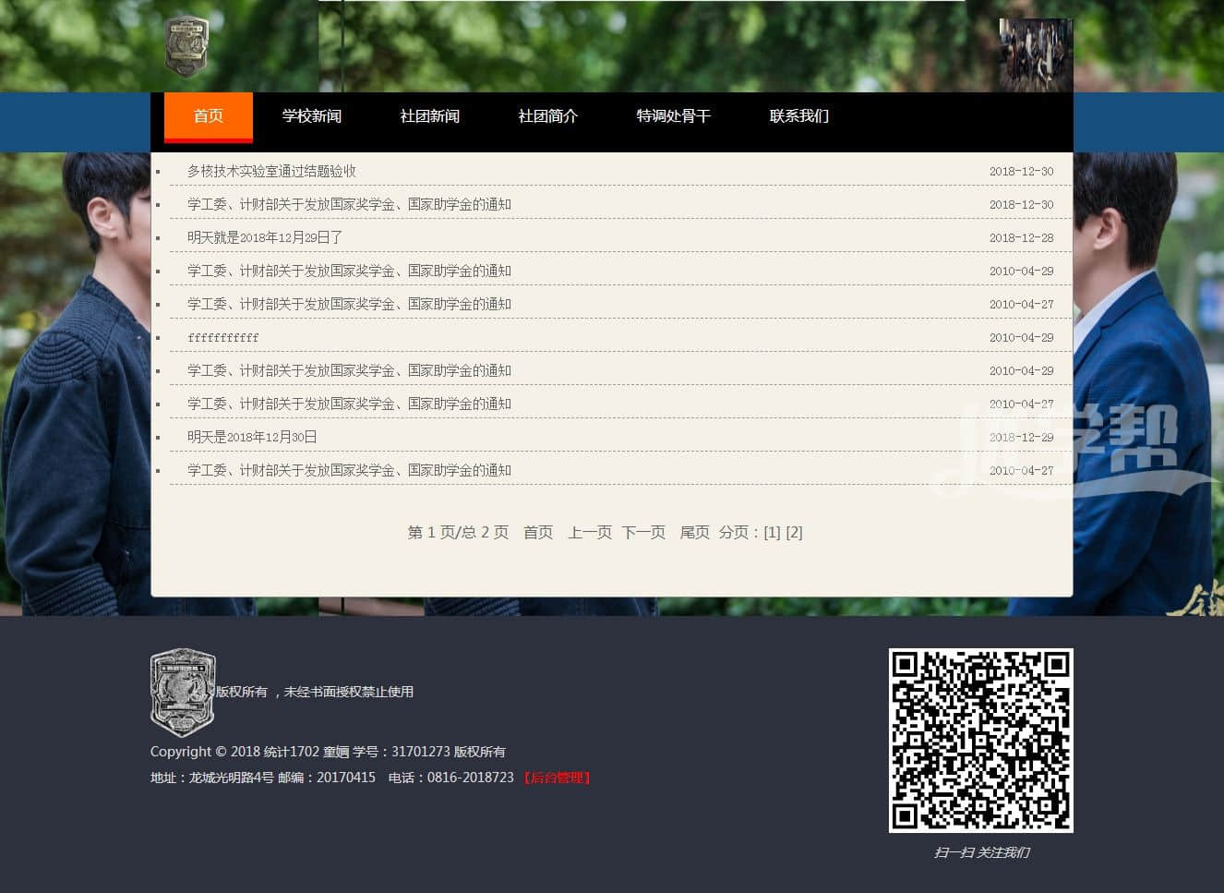The width and height of the screenshot is (1224, 893).
Task: Open the red 后台管理 admin link
Action: click(x=557, y=778)
